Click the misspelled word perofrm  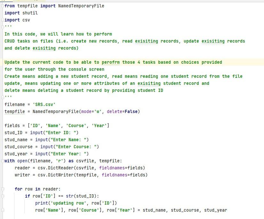tap(110, 62)
